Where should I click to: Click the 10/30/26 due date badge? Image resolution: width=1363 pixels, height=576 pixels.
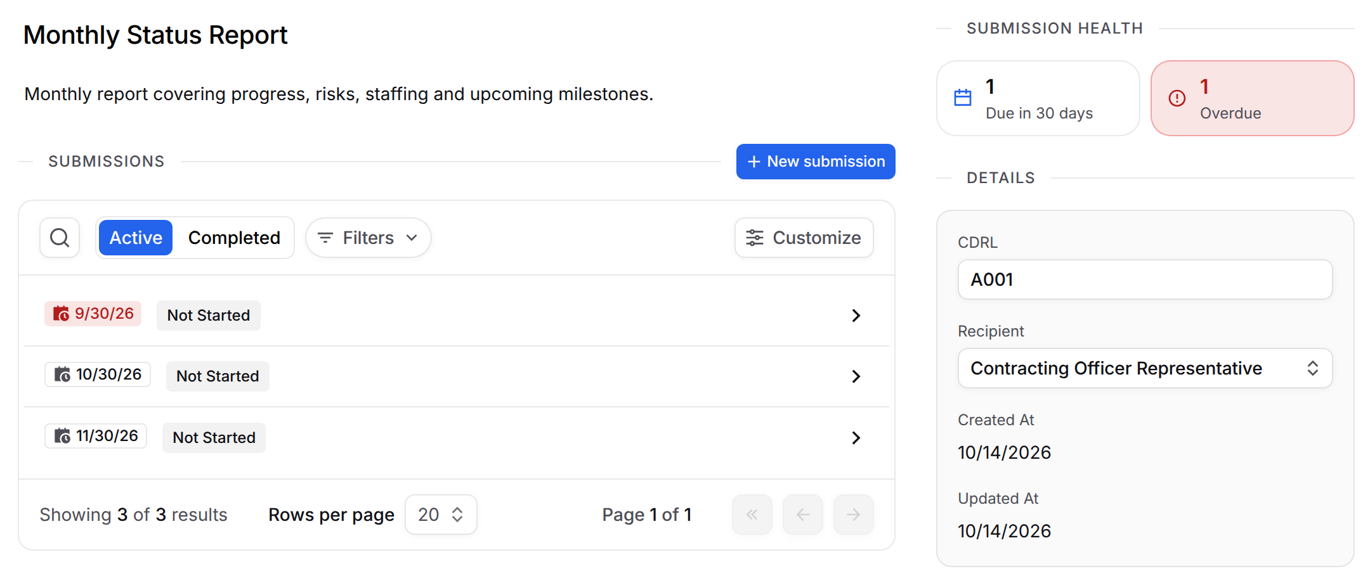pyautogui.click(x=98, y=374)
